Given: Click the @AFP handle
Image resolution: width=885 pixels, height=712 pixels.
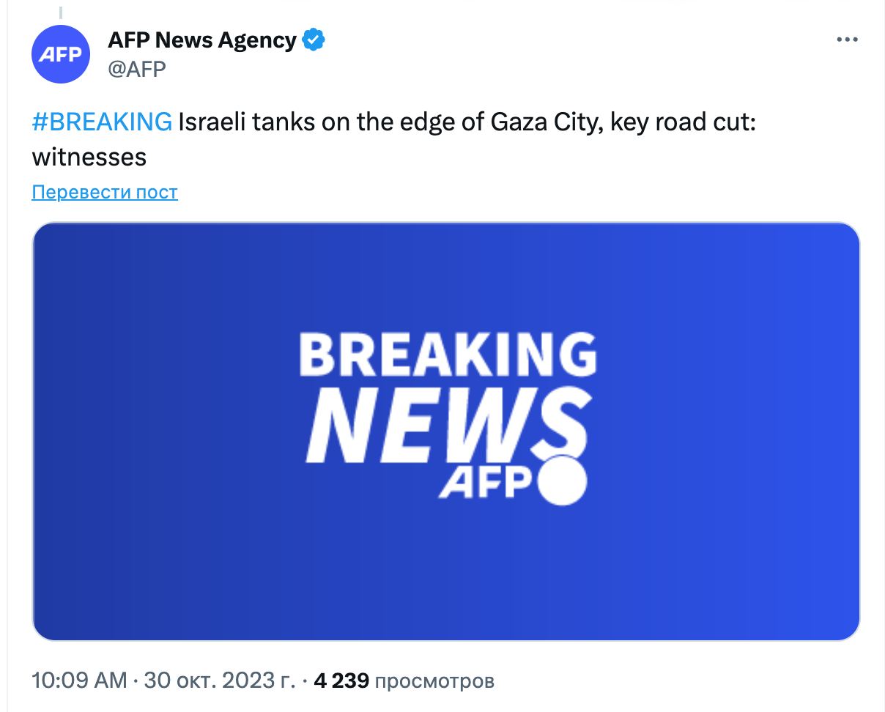Looking at the screenshot, I should point(137,68).
